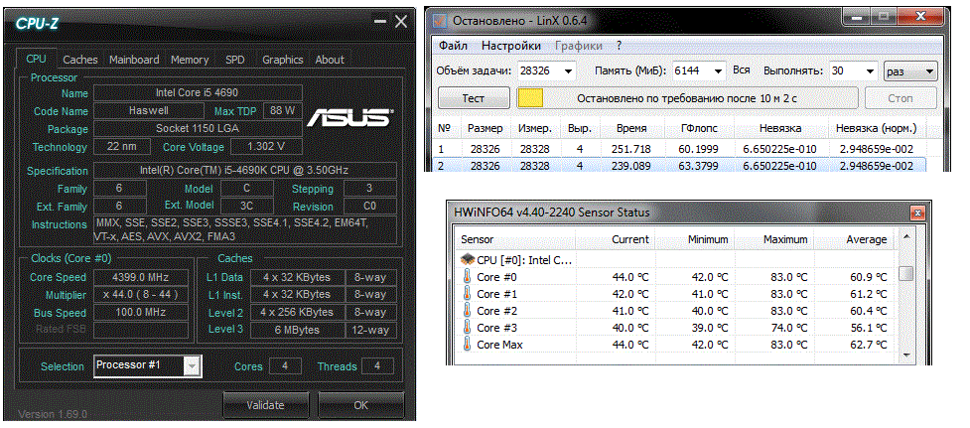Click the Multiplier value x 44.0
The width and height of the screenshot is (970, 428).
(x=141, y=294)
